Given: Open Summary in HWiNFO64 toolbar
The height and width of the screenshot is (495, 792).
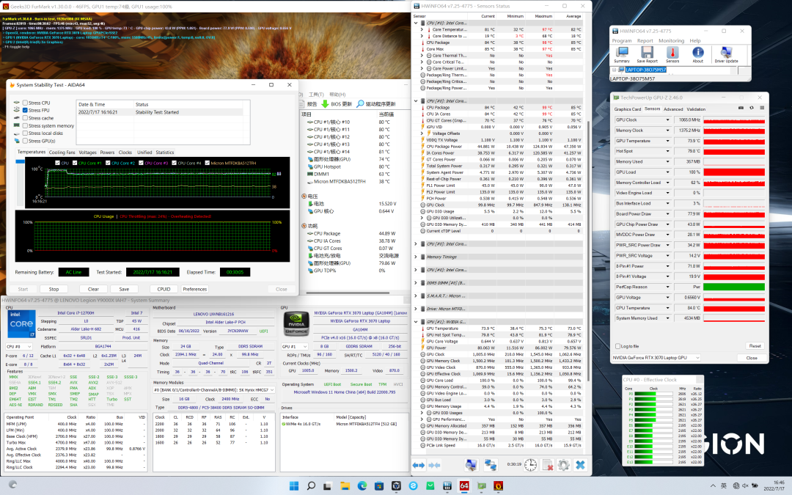Looking at the screenshot, I should pyautogui.click(x=621, y=54).
